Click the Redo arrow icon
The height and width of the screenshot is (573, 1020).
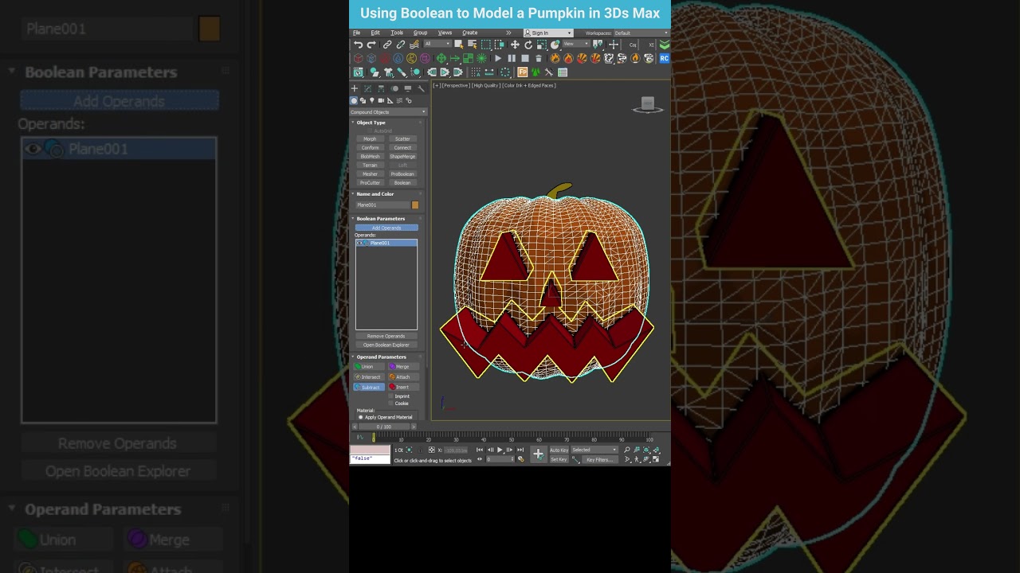coord(371,45)
